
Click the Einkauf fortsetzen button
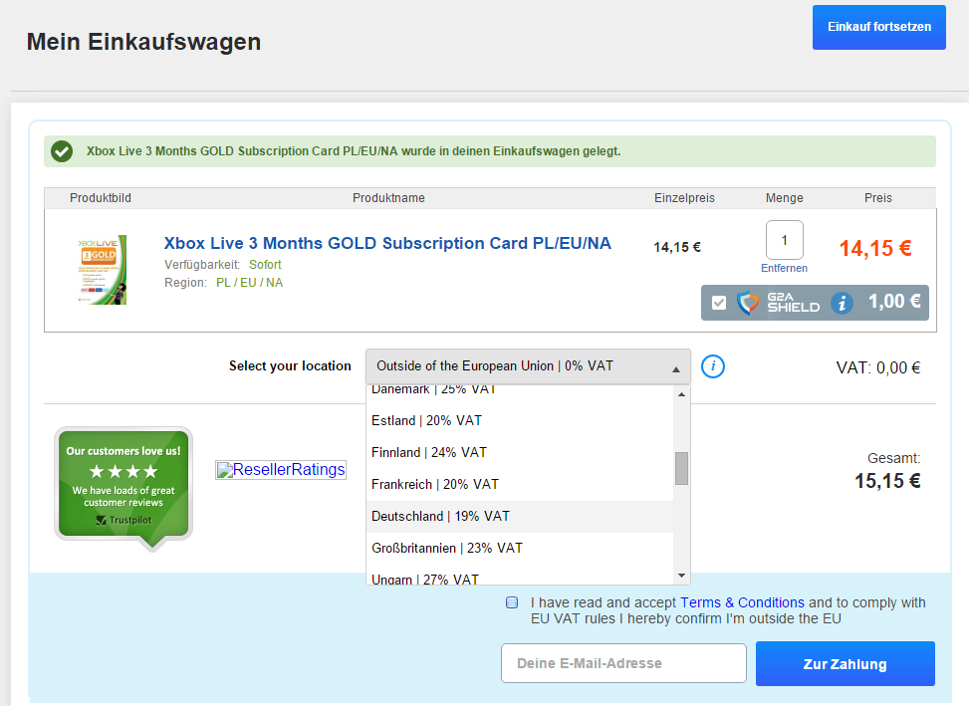[878, 27]
